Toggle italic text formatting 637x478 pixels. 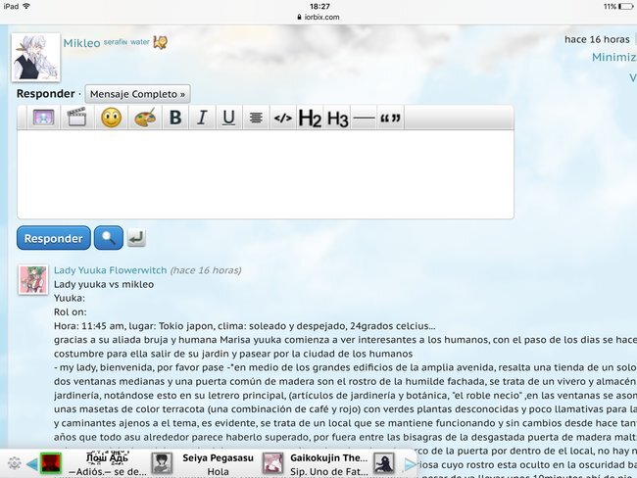(x=202, y=119)
